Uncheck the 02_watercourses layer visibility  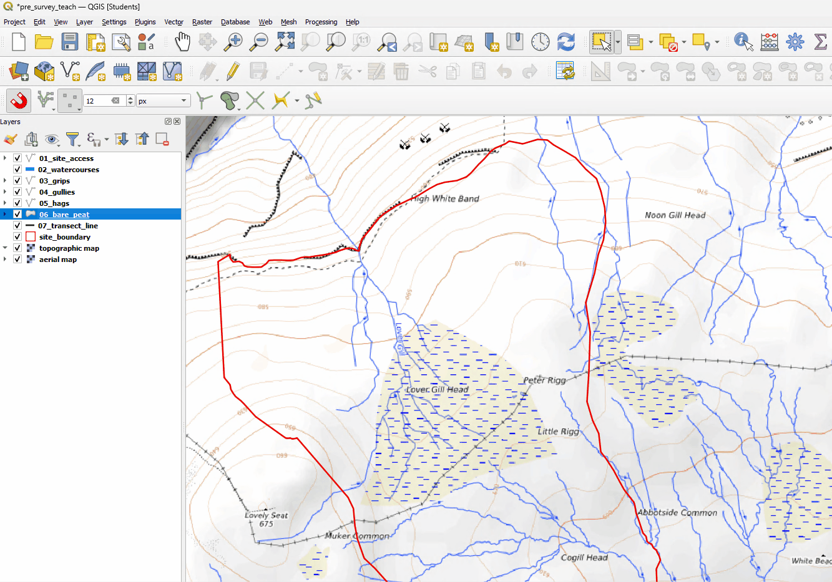pyautogui.click(x=17, y=169)
